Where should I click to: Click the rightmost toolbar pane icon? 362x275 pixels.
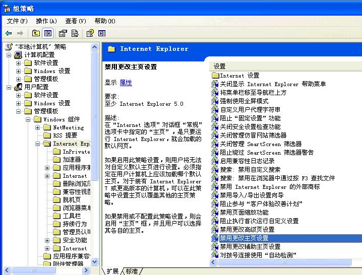(x=102, y=33)
